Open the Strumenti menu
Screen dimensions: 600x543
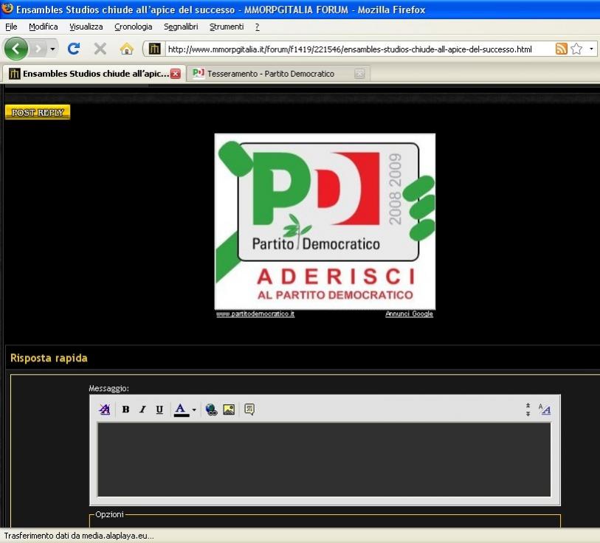coord(227,27)
